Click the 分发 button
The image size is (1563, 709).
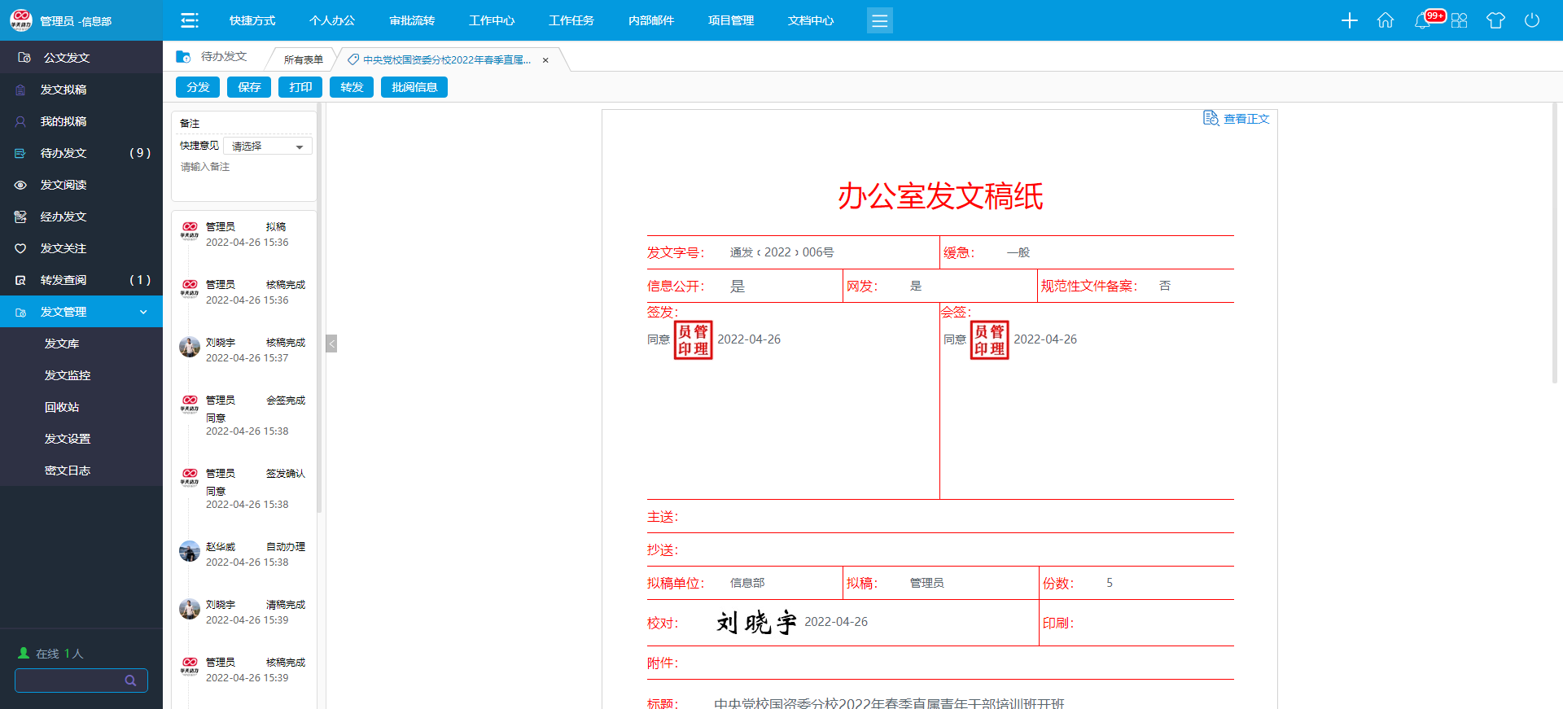[198, 87]
